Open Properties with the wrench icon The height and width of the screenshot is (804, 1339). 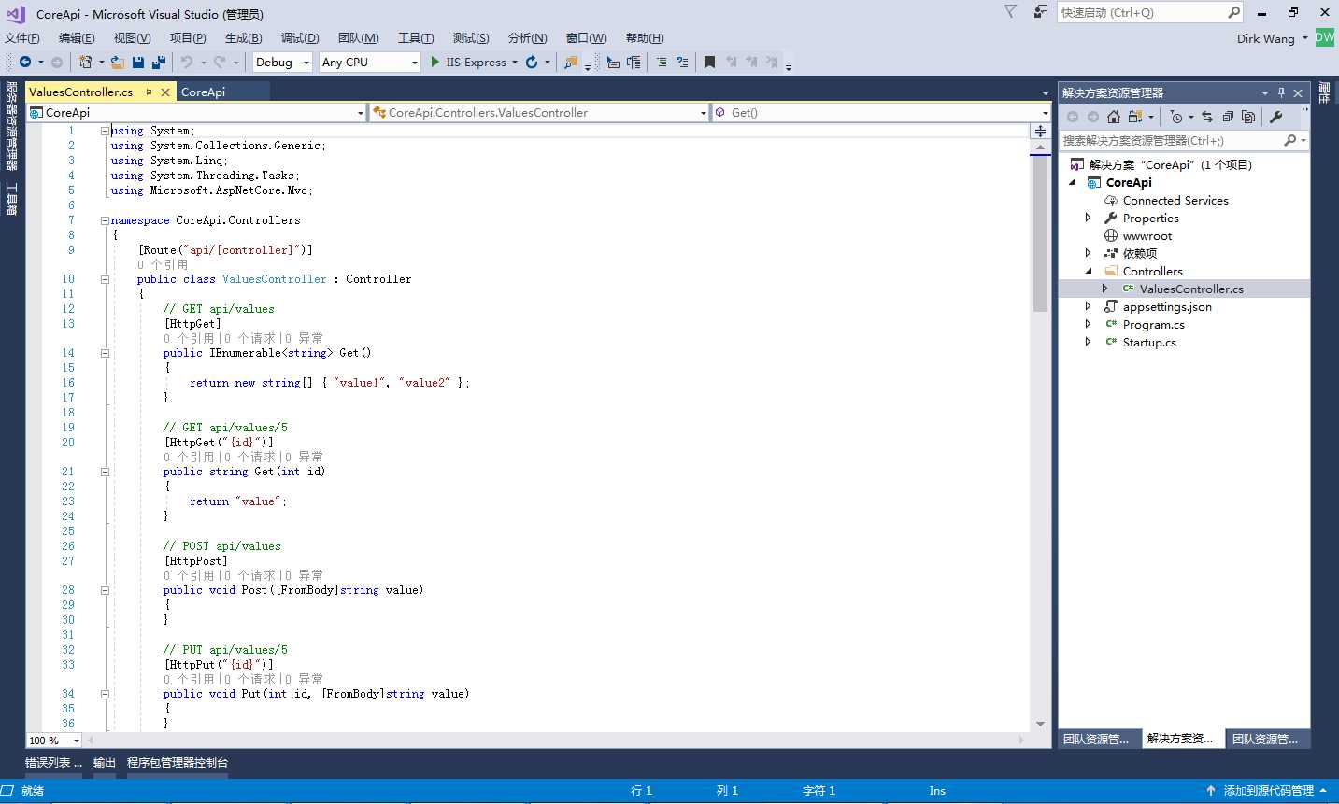pos(1275,117)
